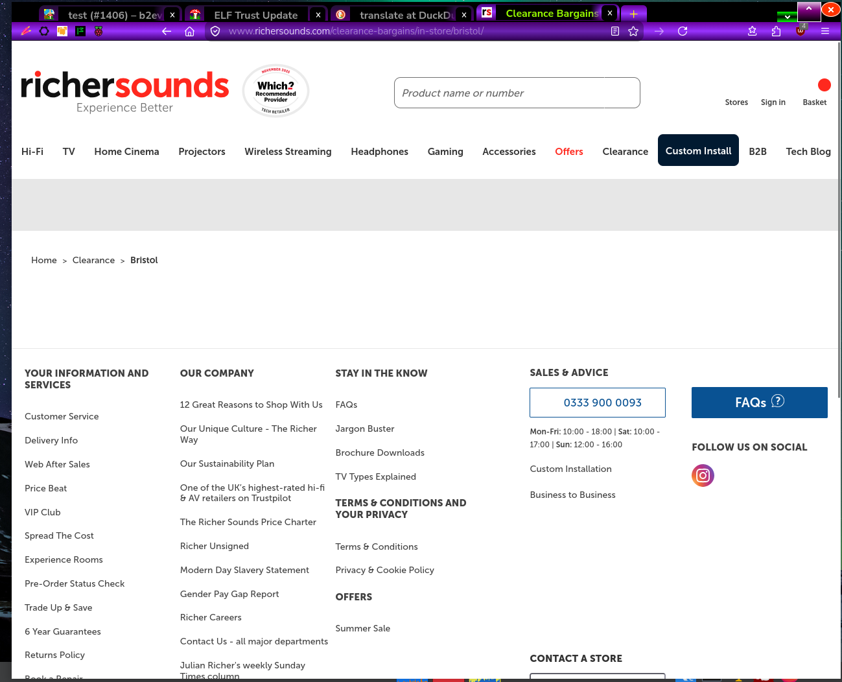Open the Privacy & Cookie Policy link

(x=385, y=570)
